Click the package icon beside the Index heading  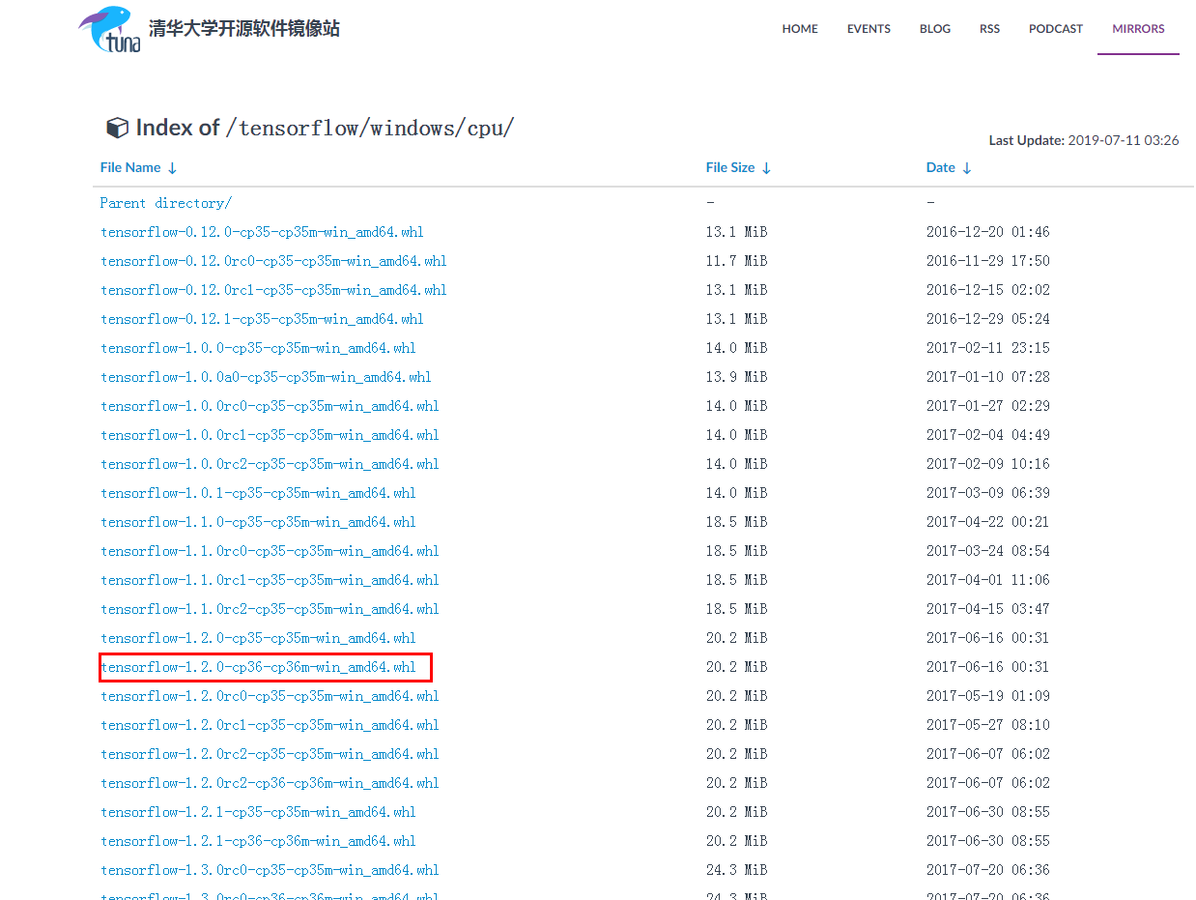117,127
